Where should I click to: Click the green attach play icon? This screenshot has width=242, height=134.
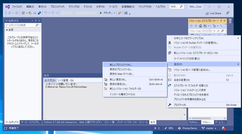(x=101, y=13)
